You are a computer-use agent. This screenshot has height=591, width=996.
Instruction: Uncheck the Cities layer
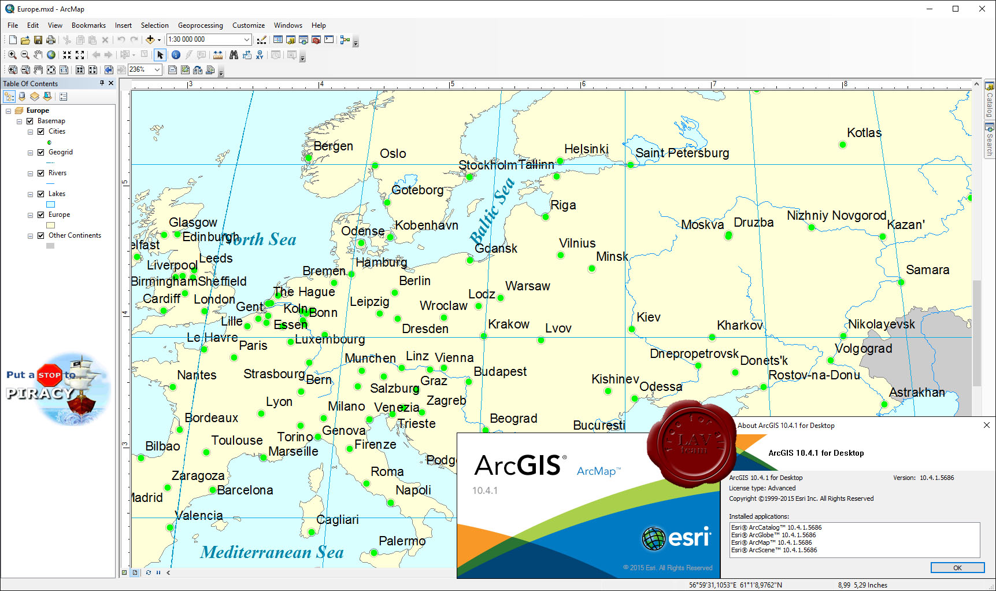pos(40,132)
